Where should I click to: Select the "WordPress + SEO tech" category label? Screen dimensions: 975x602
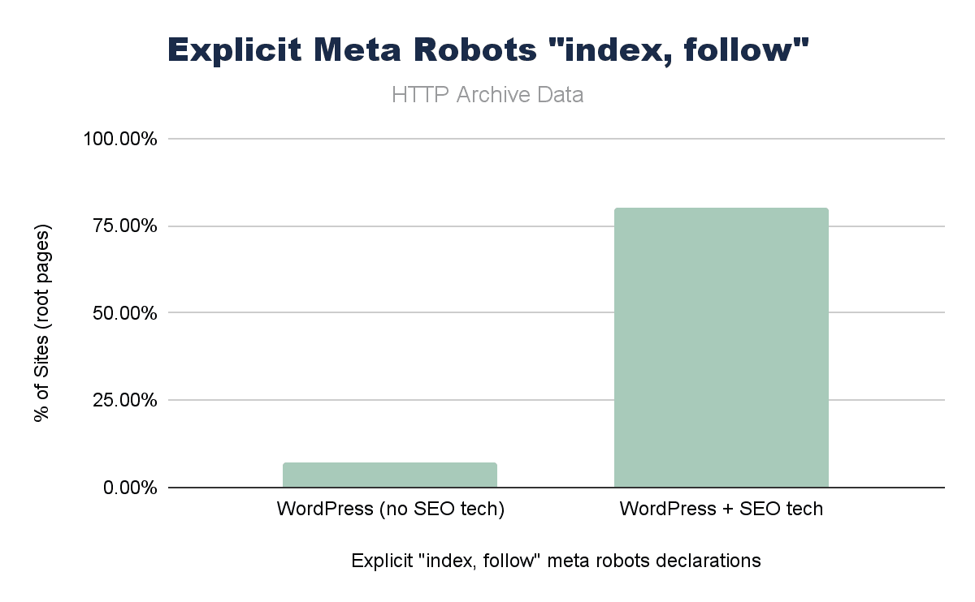click(x=721, y=510)
